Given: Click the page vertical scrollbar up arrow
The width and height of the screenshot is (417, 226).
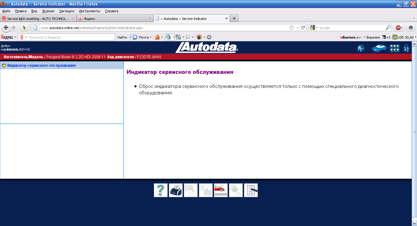Looking at the screenshot, I should point(414,44).
